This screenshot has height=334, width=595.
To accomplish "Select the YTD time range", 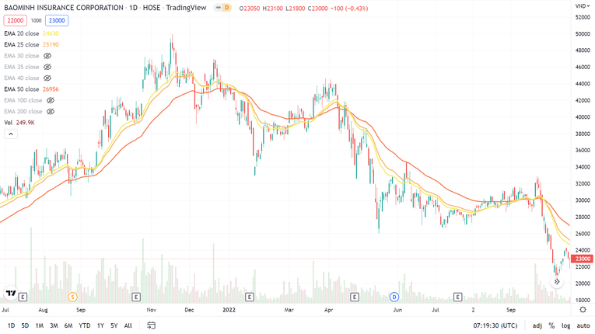I will pyautogui.click(x=84, y=325).
